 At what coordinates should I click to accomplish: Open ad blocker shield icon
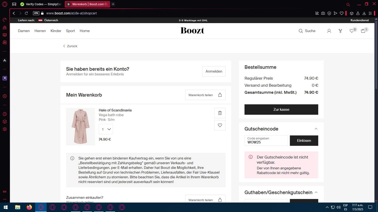329,13
